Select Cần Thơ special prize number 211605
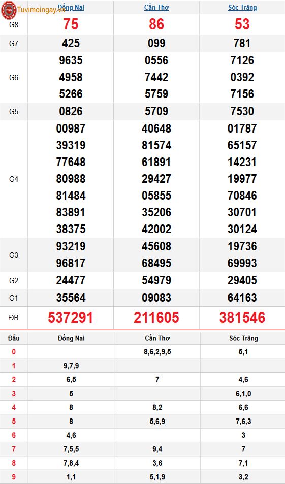The image size is (285, 484). (x=156, y=317)
